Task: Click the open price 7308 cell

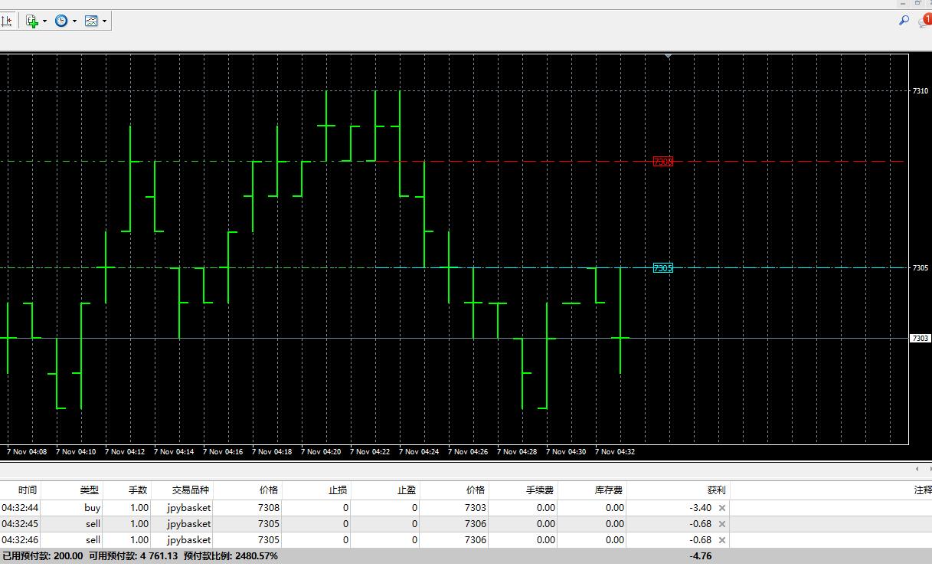Action: point(268,508)
